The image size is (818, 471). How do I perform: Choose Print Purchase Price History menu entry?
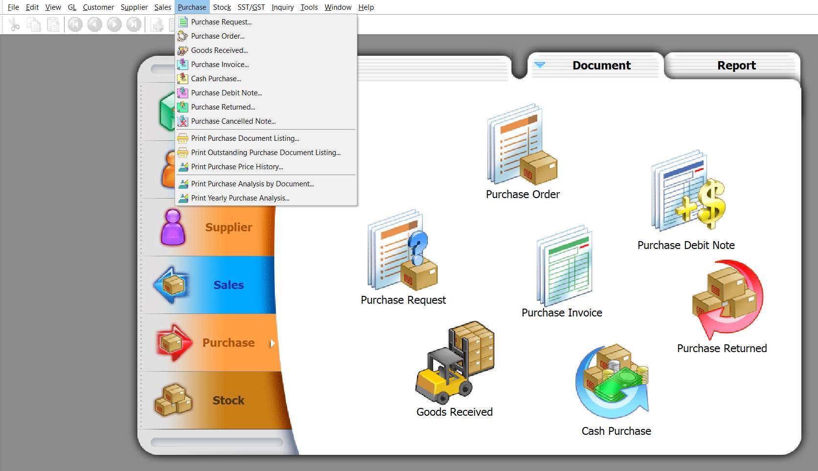tap(237, 167)
